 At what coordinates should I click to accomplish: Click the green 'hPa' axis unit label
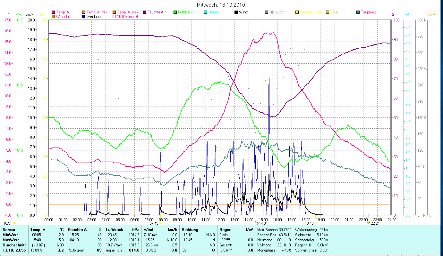pos(18,15)
